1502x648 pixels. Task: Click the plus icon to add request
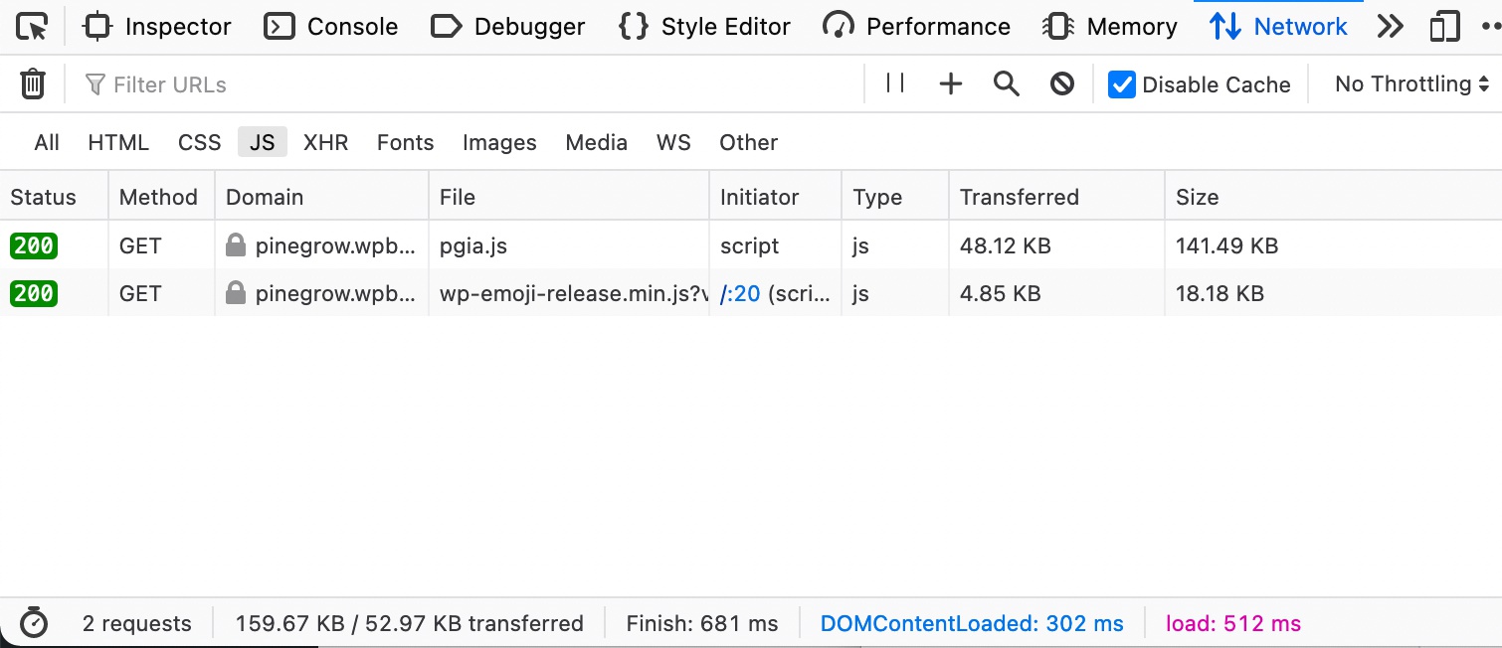click(x=951, y=84)
